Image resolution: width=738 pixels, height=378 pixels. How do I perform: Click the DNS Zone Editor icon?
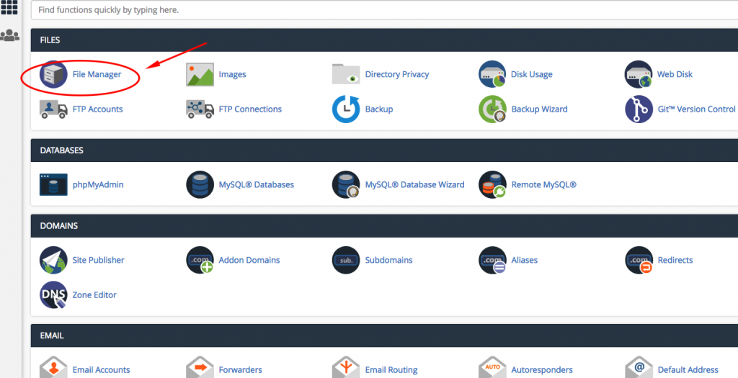(53, 294)
